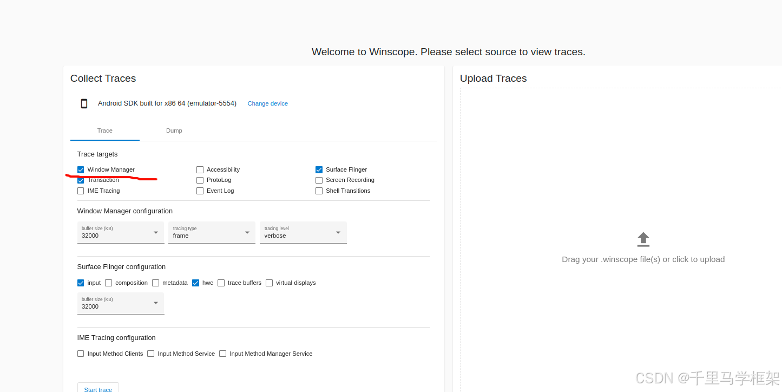Uncheck the Surface Flinger input option

coord(81,283)
